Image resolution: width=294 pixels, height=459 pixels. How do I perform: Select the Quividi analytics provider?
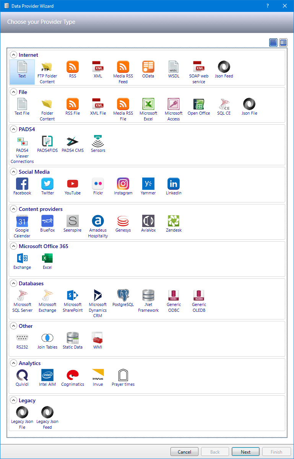22,378
